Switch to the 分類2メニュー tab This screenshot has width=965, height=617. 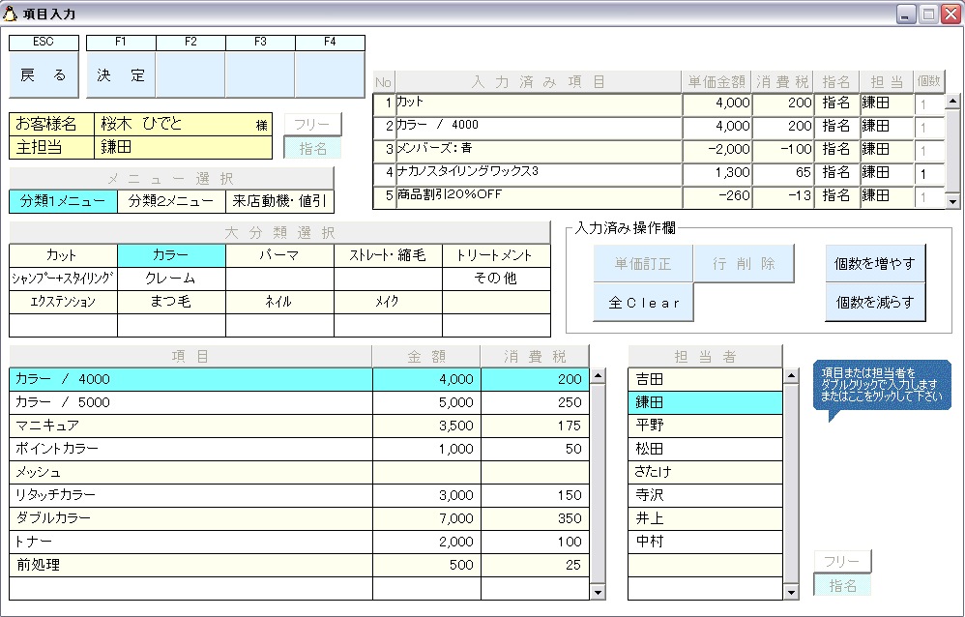(171, 201)
